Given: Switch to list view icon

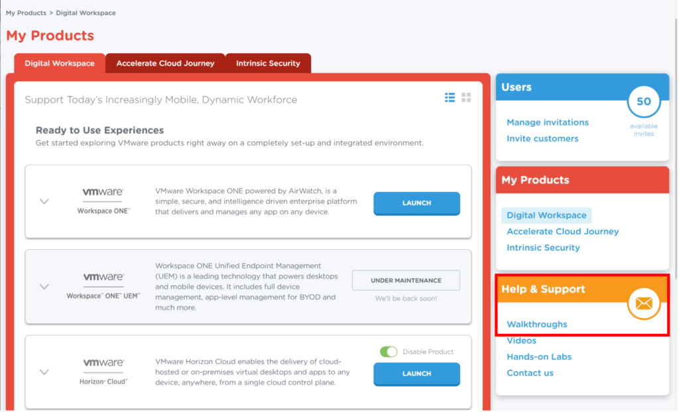Looking at the screenshot, I should point(450,97).
